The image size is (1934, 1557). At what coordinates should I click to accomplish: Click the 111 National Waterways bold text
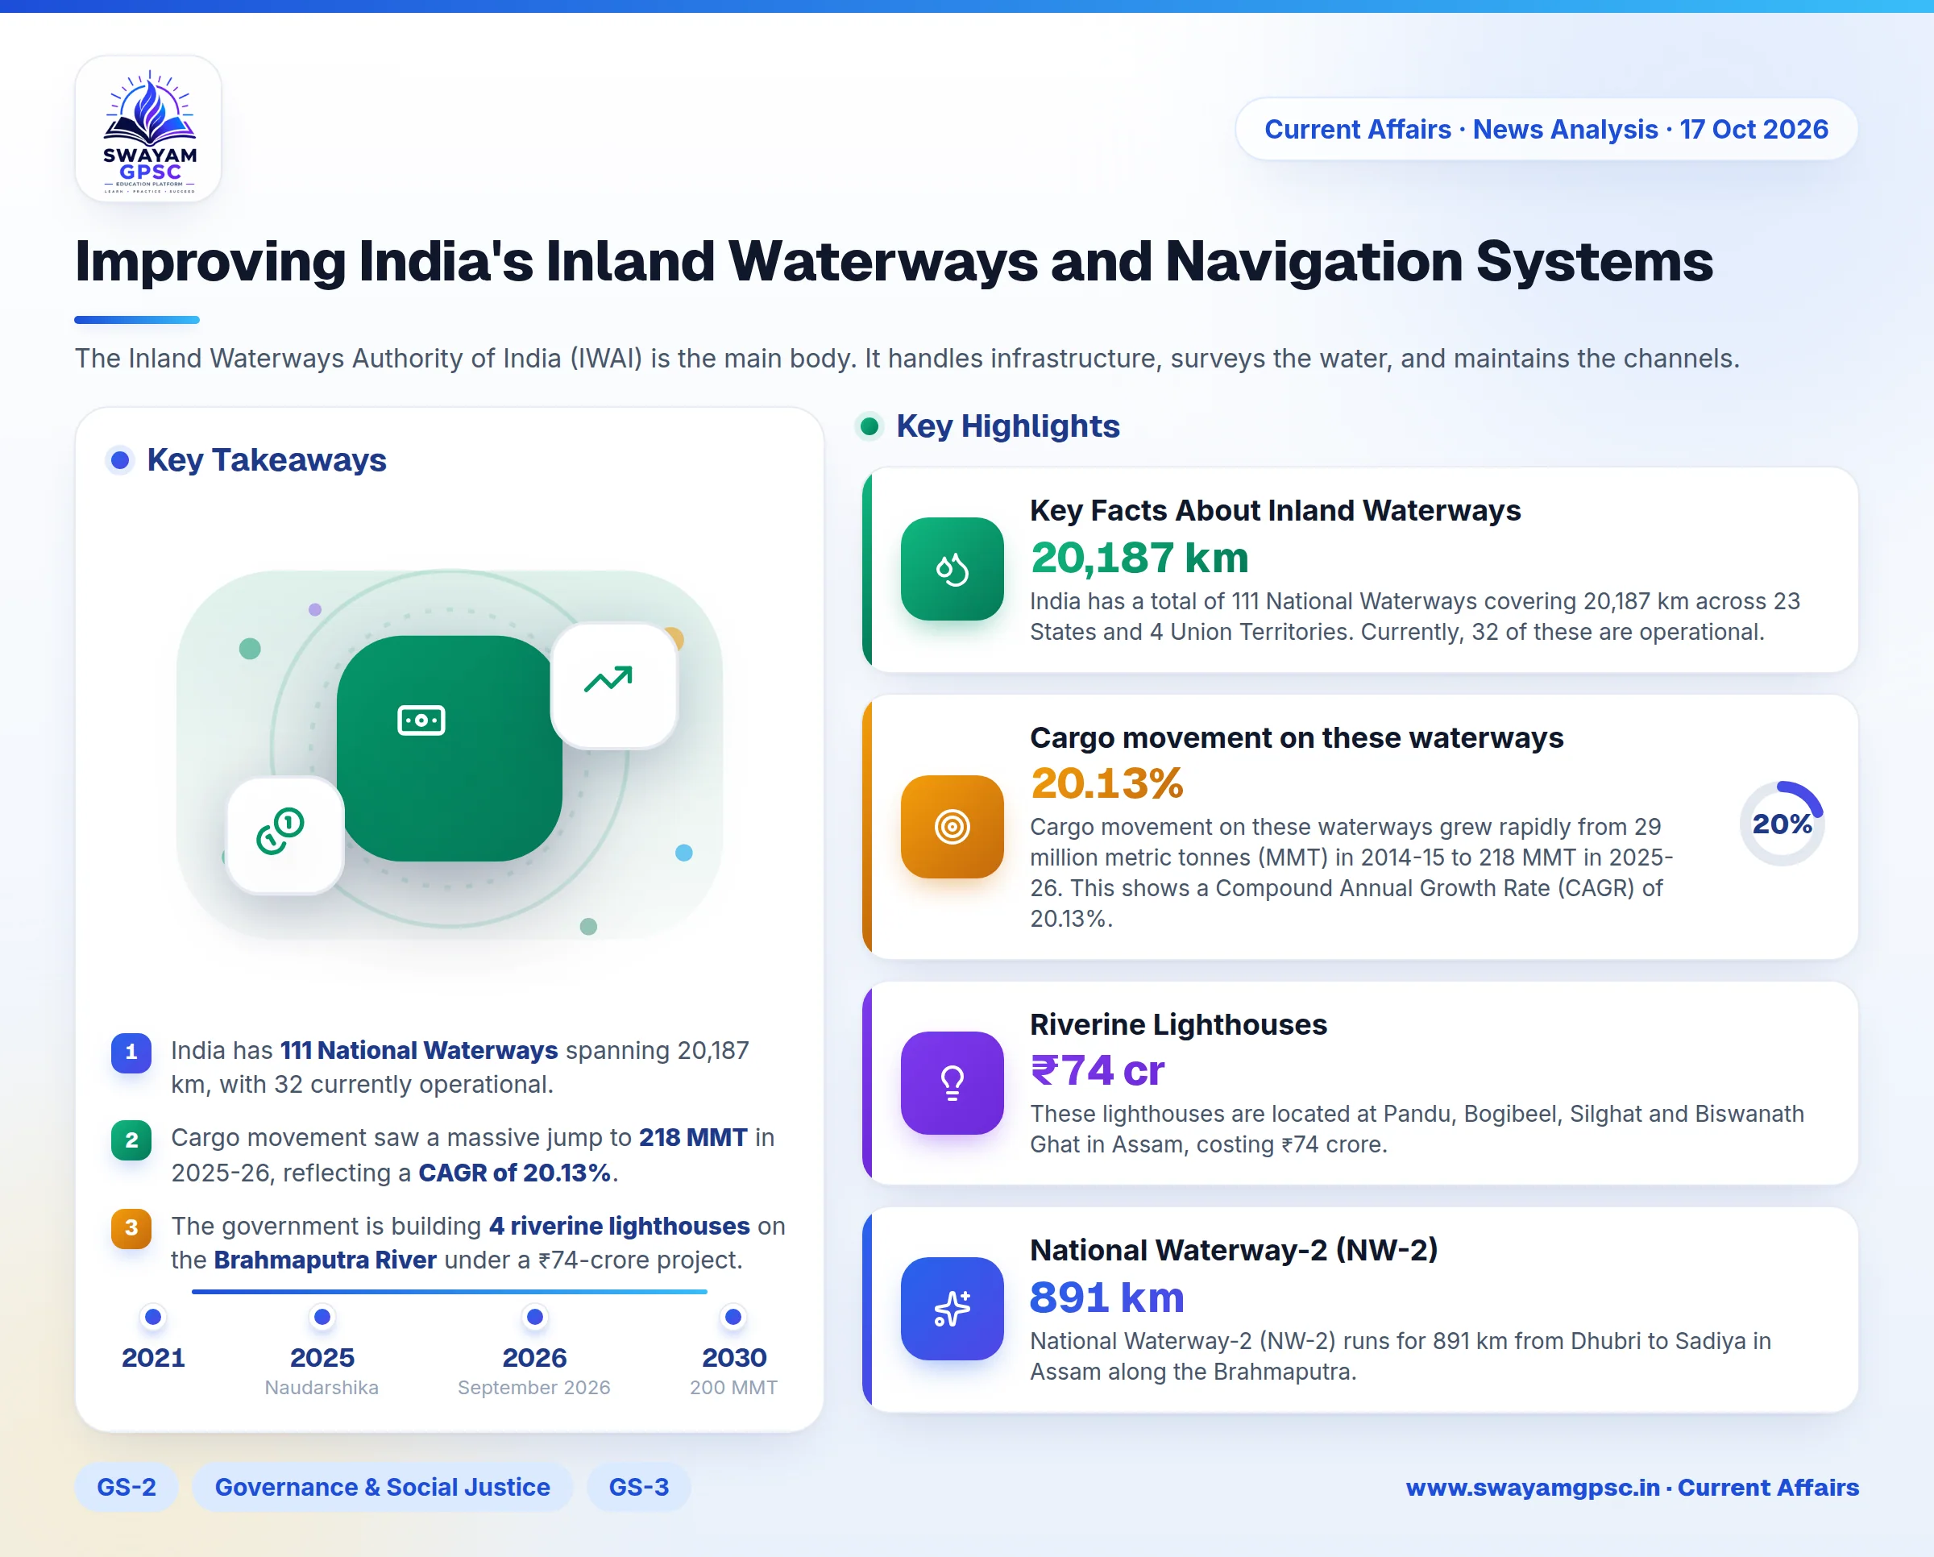click(x=419, y=1050)
